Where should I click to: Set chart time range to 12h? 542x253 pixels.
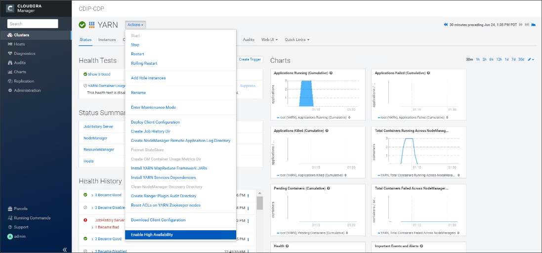[499, 59]
